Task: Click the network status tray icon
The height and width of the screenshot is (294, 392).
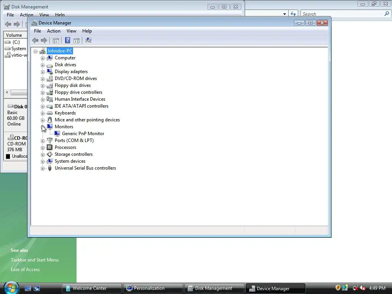Action: tap(355, 288)
